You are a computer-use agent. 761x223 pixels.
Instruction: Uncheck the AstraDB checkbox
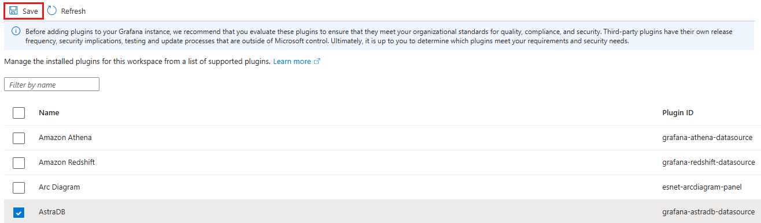pyautogui.click(x=19, y=213)
